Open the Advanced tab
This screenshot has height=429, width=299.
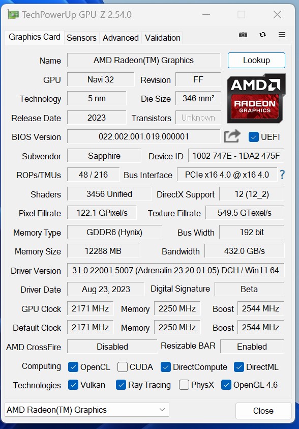point(121,38)
